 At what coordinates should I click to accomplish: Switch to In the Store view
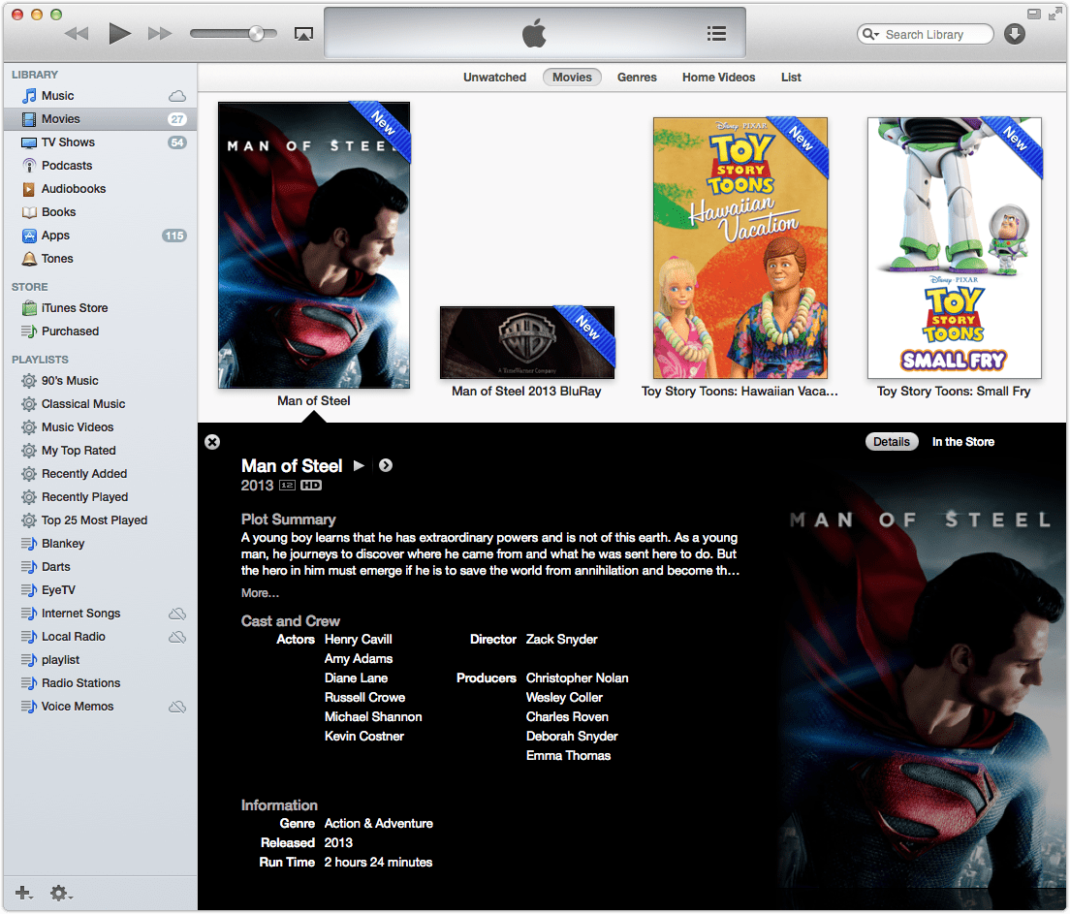(x=962, y=442)
